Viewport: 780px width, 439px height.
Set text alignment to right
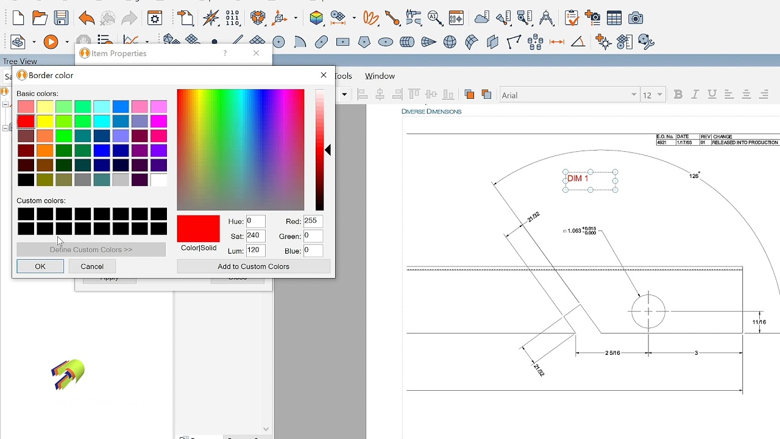(x=763, y=95)
